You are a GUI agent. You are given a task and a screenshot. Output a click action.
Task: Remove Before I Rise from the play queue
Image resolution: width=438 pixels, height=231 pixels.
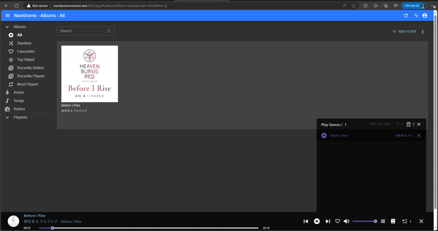419,136
